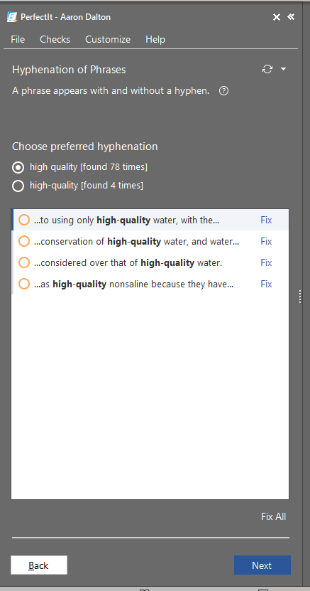
Task: Open the File menu
Action: [x=18, y=39]
